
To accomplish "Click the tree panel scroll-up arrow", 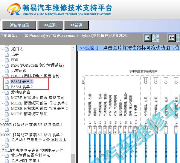I will (x=73, y=48).
